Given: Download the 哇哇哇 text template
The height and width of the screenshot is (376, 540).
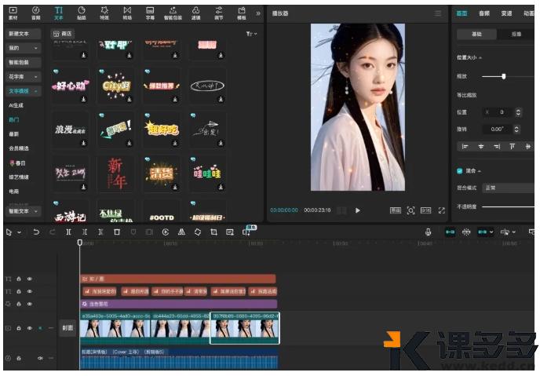Looking at the screenshot, I should point(221,187).
